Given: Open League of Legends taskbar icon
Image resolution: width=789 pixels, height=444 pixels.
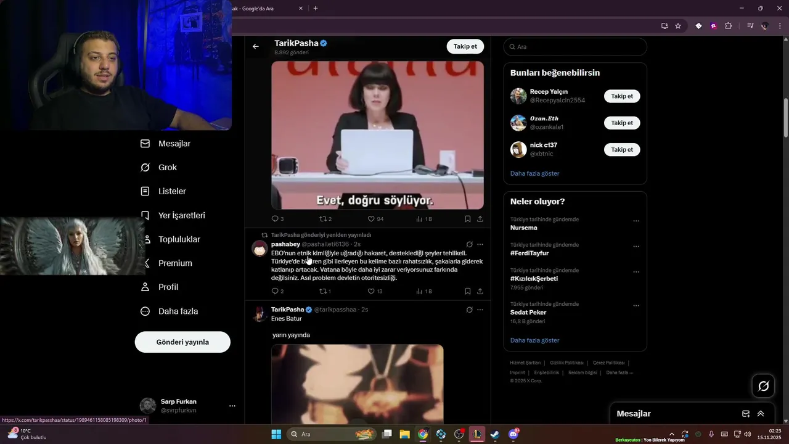Looking at the screenshot, I should pyautogui.click(x=477, y=434).
